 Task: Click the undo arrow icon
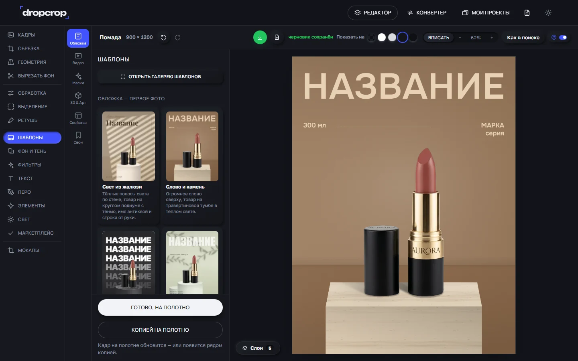coord(163,37)
